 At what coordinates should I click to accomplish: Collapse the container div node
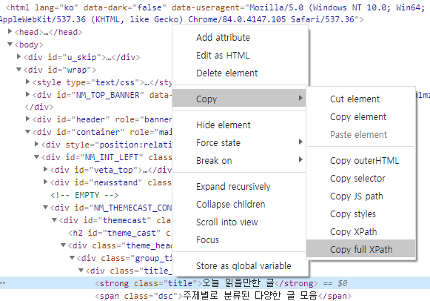[x=27, y=131]
